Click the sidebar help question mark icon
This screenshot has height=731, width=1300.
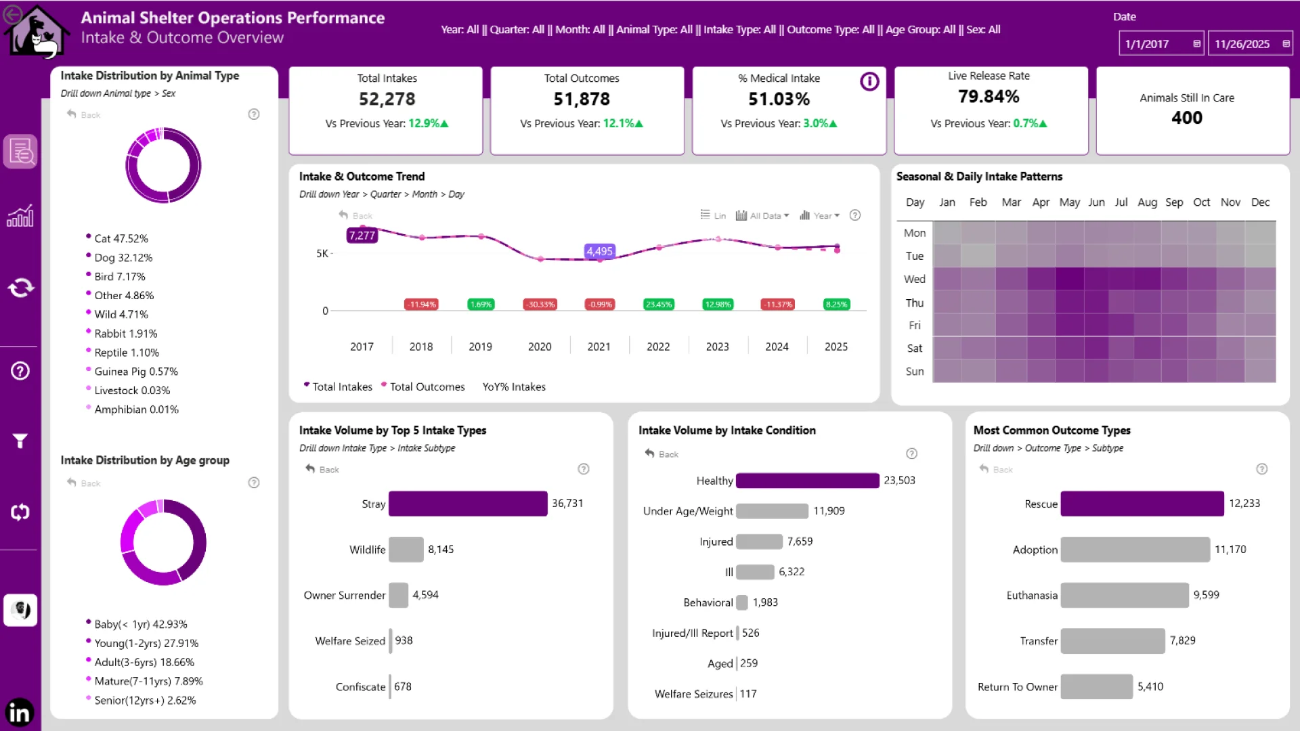point(20,371)
